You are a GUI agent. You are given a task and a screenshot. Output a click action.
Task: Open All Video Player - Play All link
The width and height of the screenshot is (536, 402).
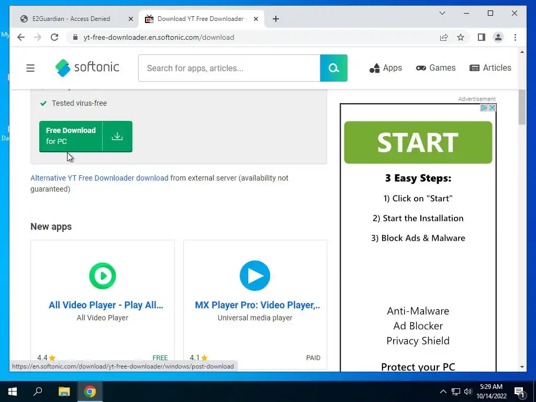[106, 305]
